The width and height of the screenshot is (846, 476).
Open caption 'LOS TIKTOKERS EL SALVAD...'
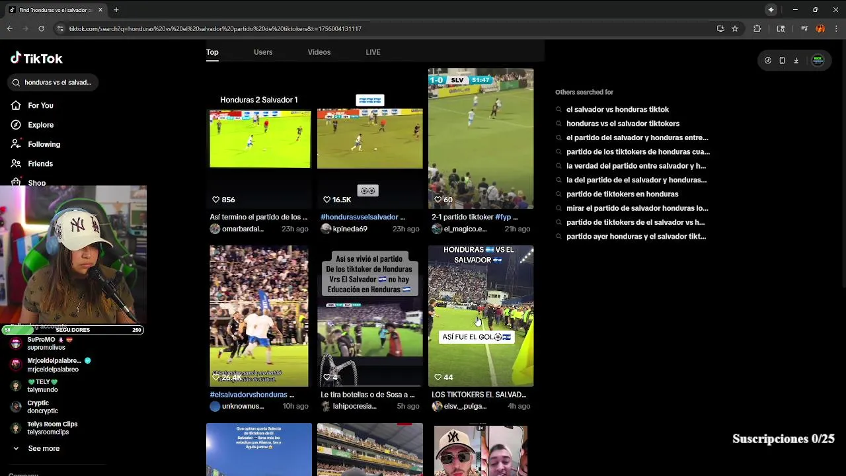click(479, 395)
